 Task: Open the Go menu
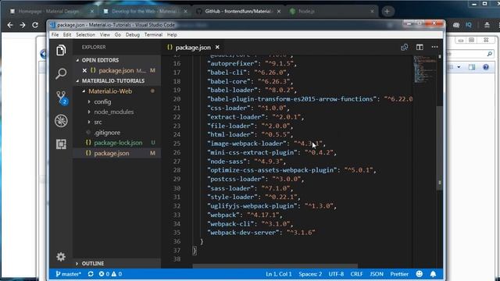pos(118,34)
